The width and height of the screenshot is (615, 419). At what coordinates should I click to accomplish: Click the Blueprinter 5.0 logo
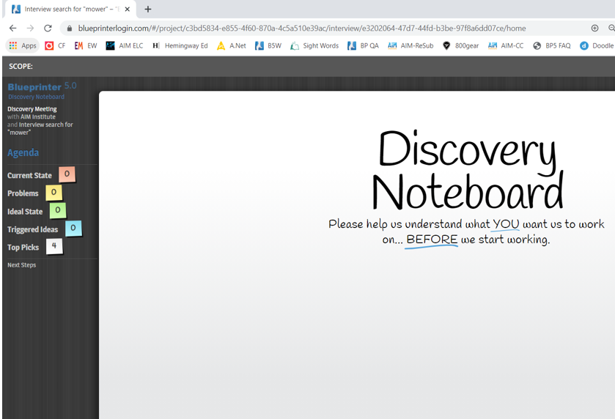click(x=42, y=86)
